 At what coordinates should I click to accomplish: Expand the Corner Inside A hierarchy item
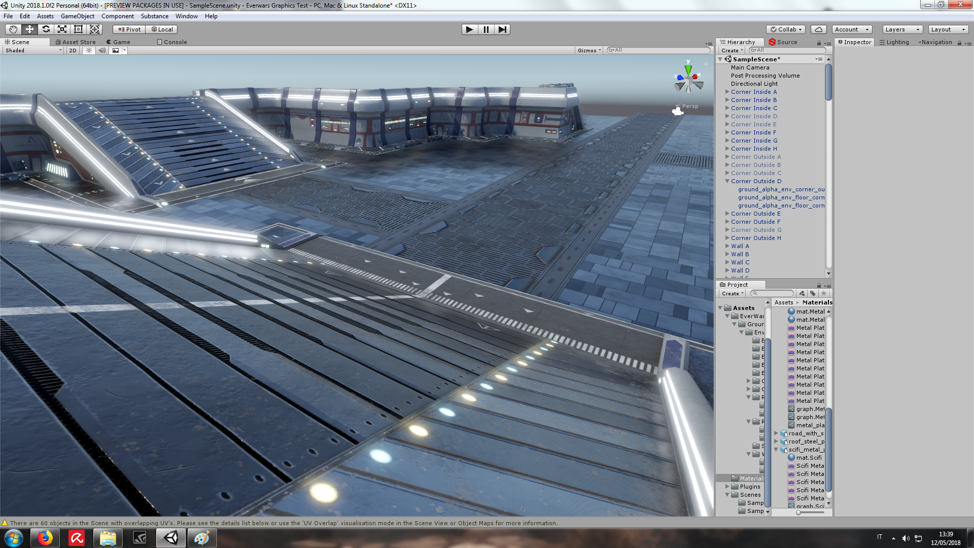click(x=727, y=92)
